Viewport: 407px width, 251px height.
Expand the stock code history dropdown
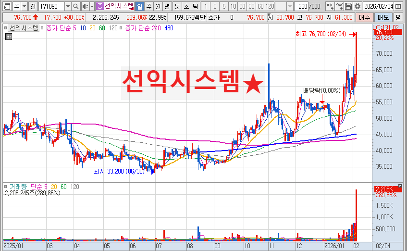(x=68, y=6)
